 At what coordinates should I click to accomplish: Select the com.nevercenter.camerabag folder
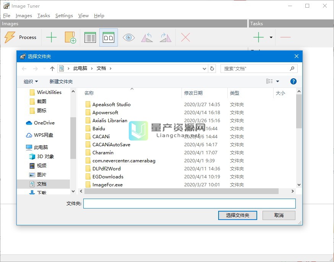[x=120, y=161]
